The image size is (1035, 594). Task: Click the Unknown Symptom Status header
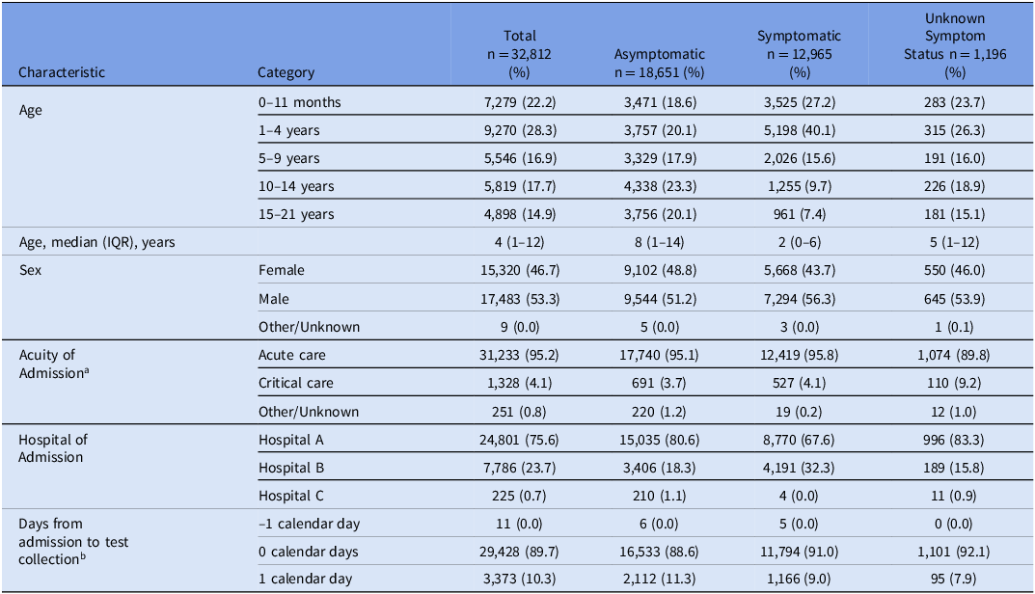tap(954, 45)
